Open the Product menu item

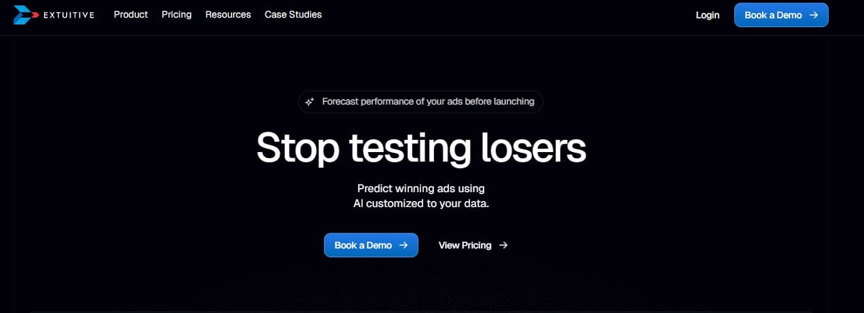(x=131, y=14)
